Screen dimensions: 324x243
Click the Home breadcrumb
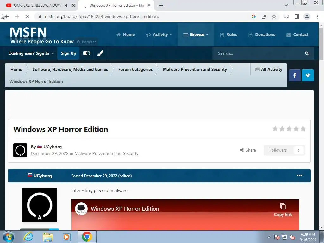click(x=16, y=69)
